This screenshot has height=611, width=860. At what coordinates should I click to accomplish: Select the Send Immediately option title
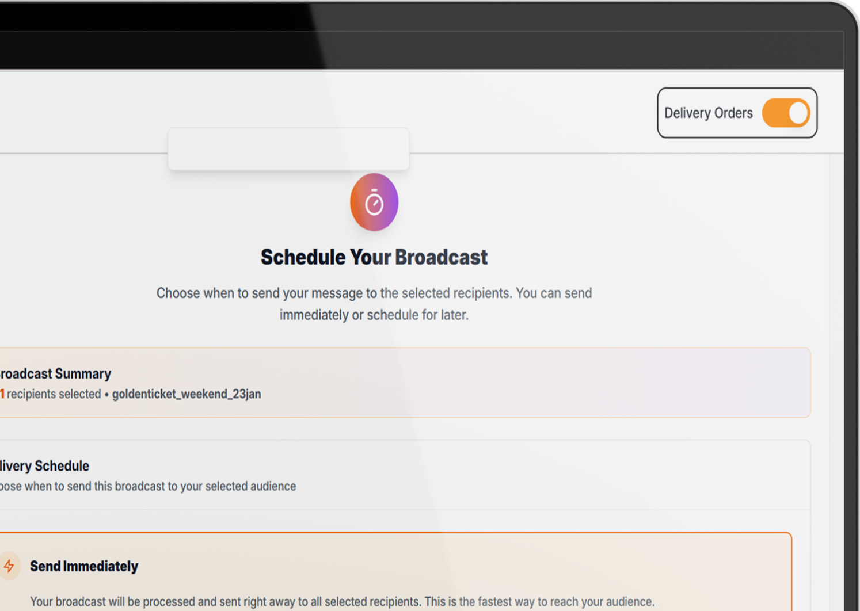click(x=84, y=566)
